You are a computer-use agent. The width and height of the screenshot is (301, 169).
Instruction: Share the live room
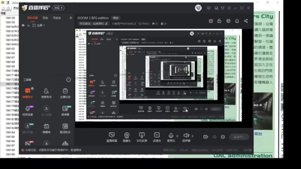(x=246, y=21)
